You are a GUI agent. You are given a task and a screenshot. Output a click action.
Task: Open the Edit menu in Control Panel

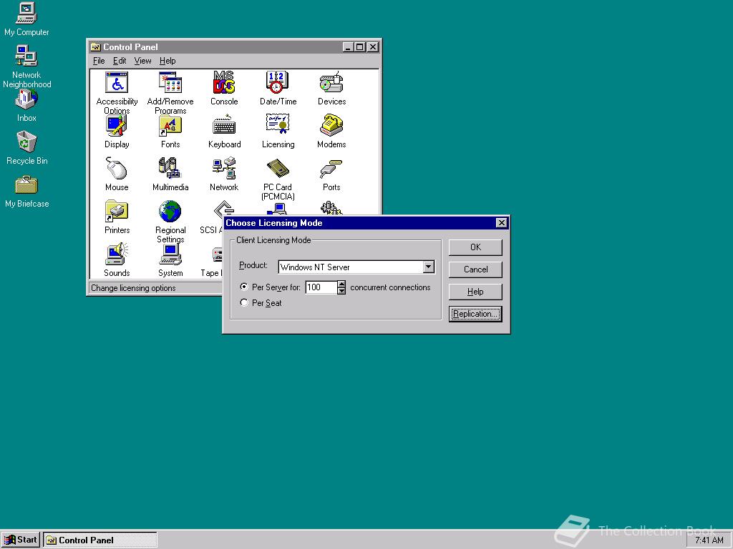(120, 61)
